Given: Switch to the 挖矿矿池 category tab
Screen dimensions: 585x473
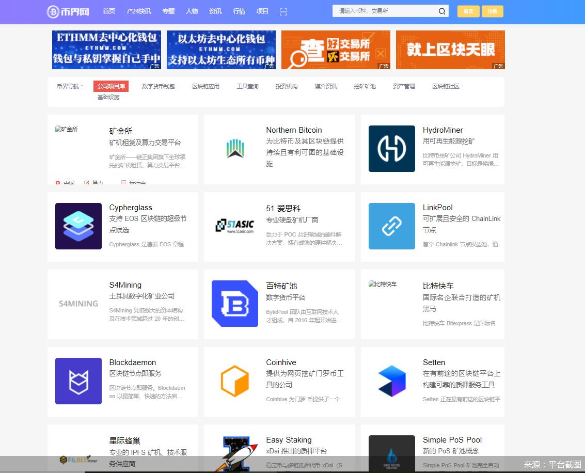Looking at the screenshot, I should point(365,86).
